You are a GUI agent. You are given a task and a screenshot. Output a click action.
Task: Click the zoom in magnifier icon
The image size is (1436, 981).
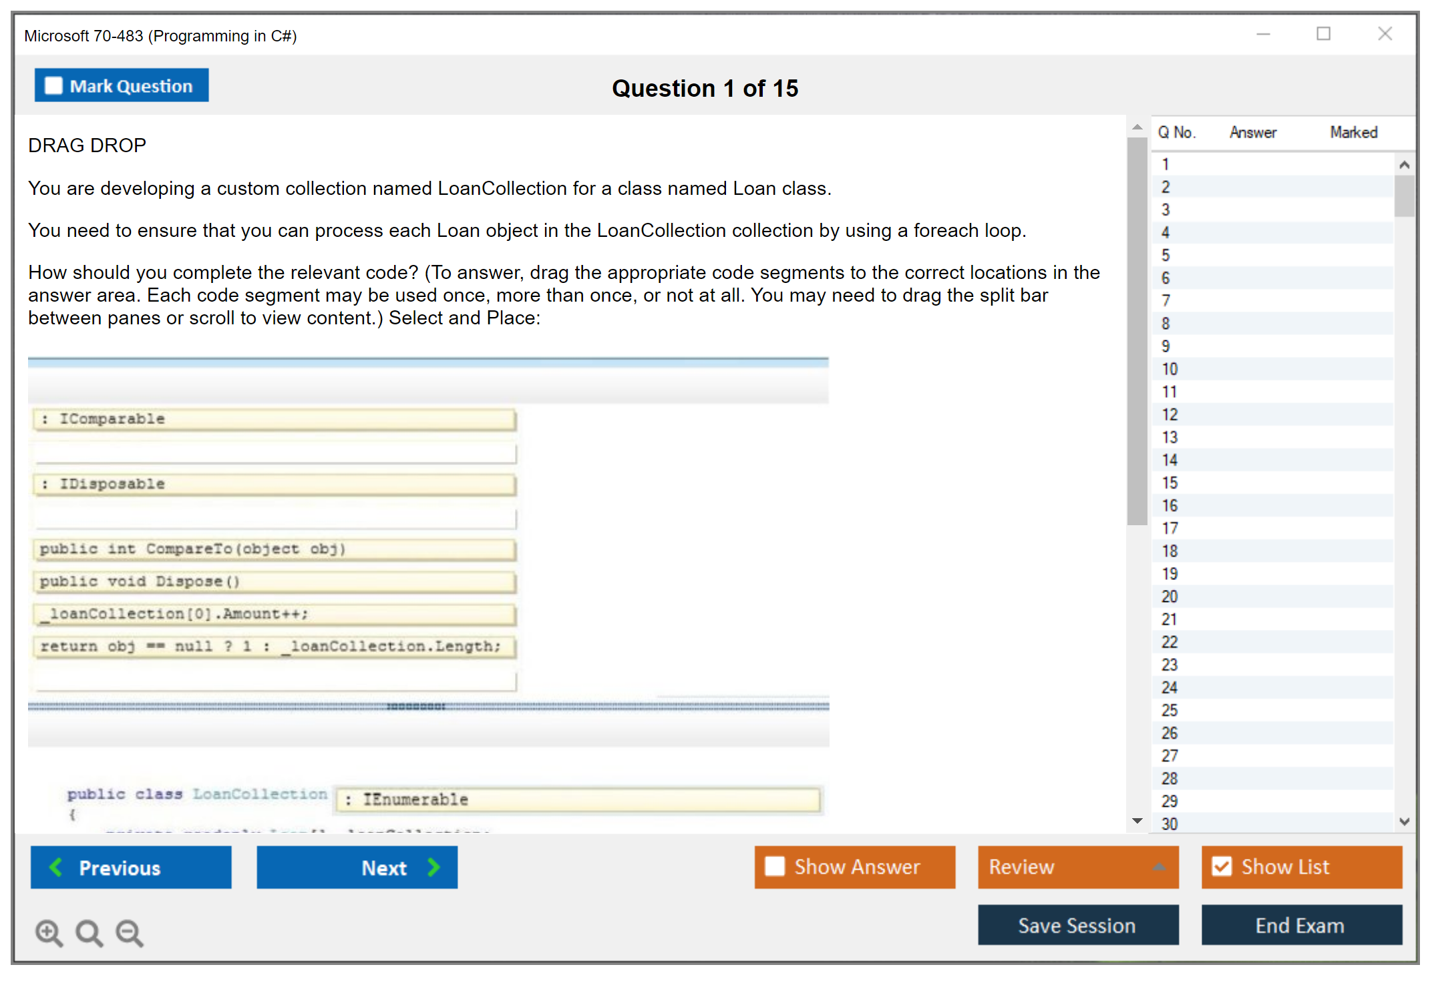(49, 932)
